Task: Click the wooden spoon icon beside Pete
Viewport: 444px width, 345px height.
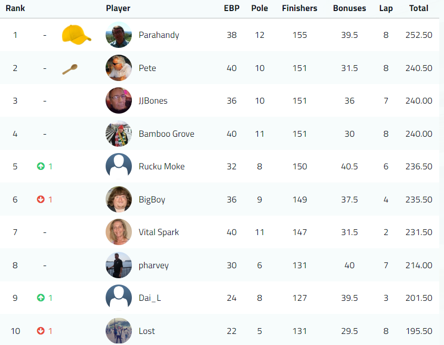Action: click(70, 69)
